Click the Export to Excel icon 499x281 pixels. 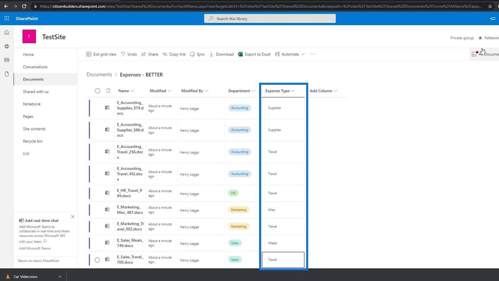tap(240, 54)
